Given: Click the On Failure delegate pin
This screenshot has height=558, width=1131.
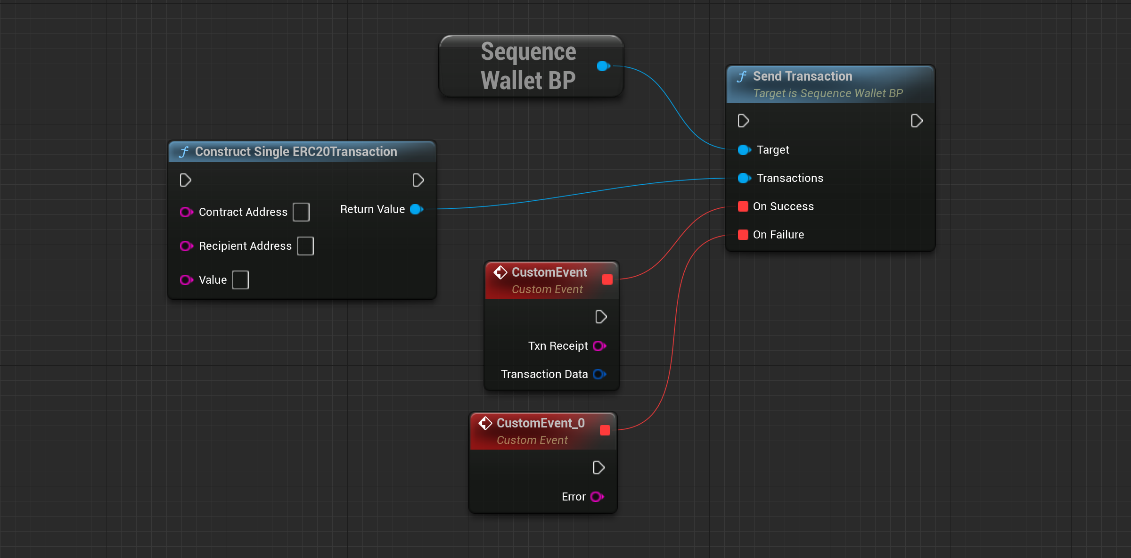Looking at the screenshot, I should [743, 235].
